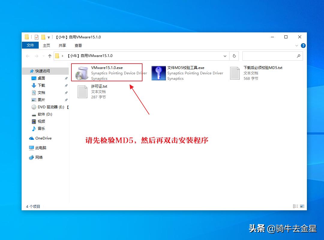
Task: Expand the quick access toolbar customize arrow
Action: click(x=49, y=37)
